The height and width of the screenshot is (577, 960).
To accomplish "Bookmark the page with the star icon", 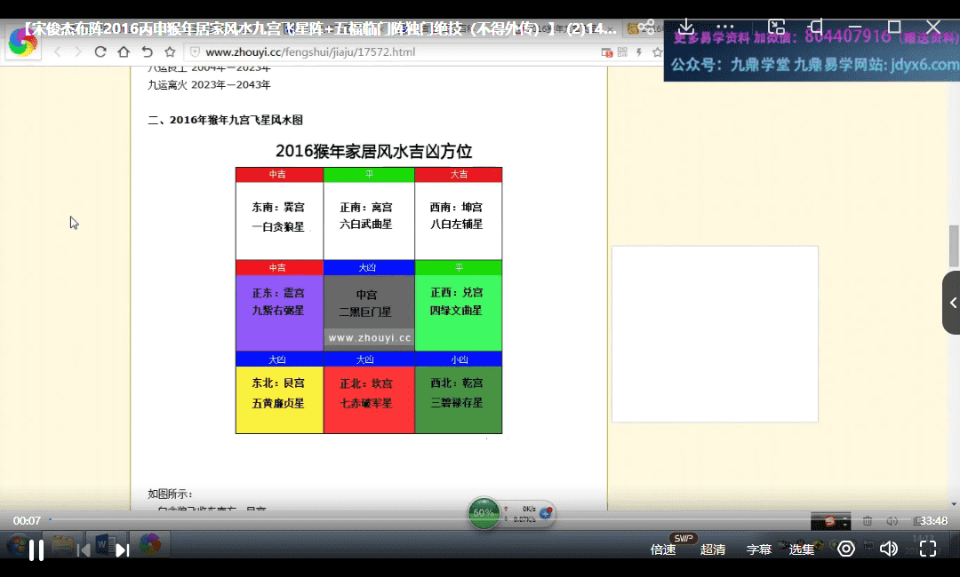I will click(170, 52).
